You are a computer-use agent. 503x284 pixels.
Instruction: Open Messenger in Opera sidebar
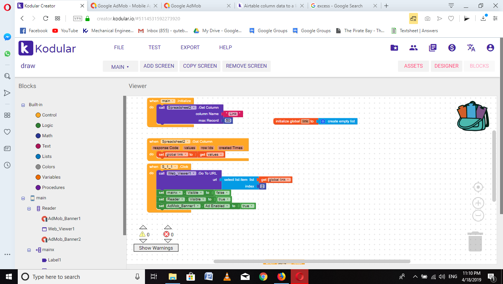click(7, 37)
